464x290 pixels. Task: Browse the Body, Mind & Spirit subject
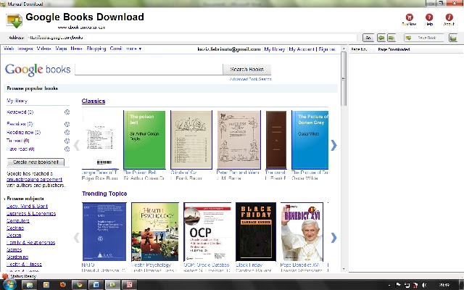tap(27, 206)
